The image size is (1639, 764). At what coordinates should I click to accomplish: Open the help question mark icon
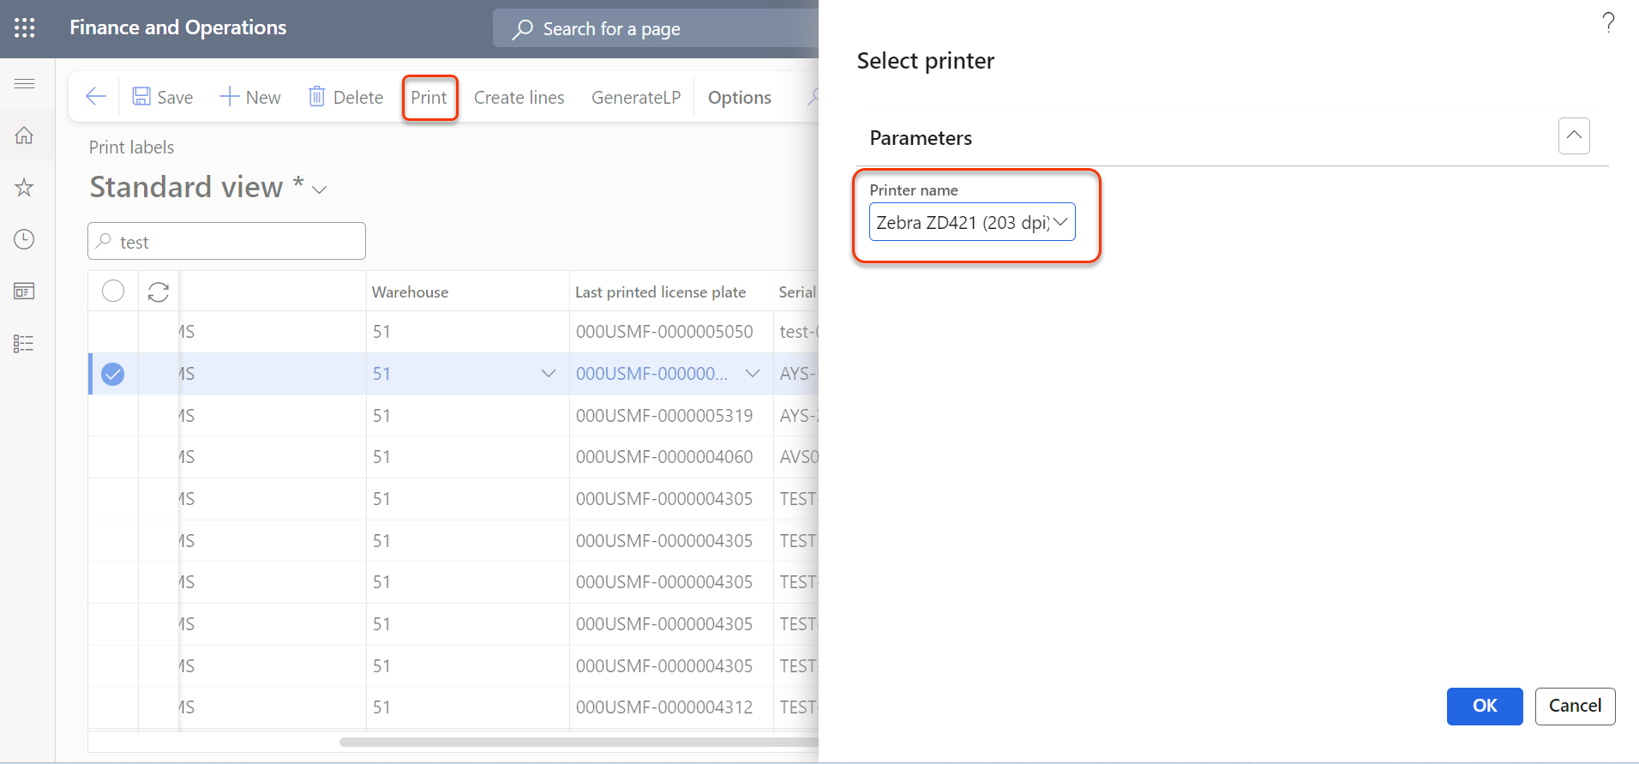(1608, 22)
